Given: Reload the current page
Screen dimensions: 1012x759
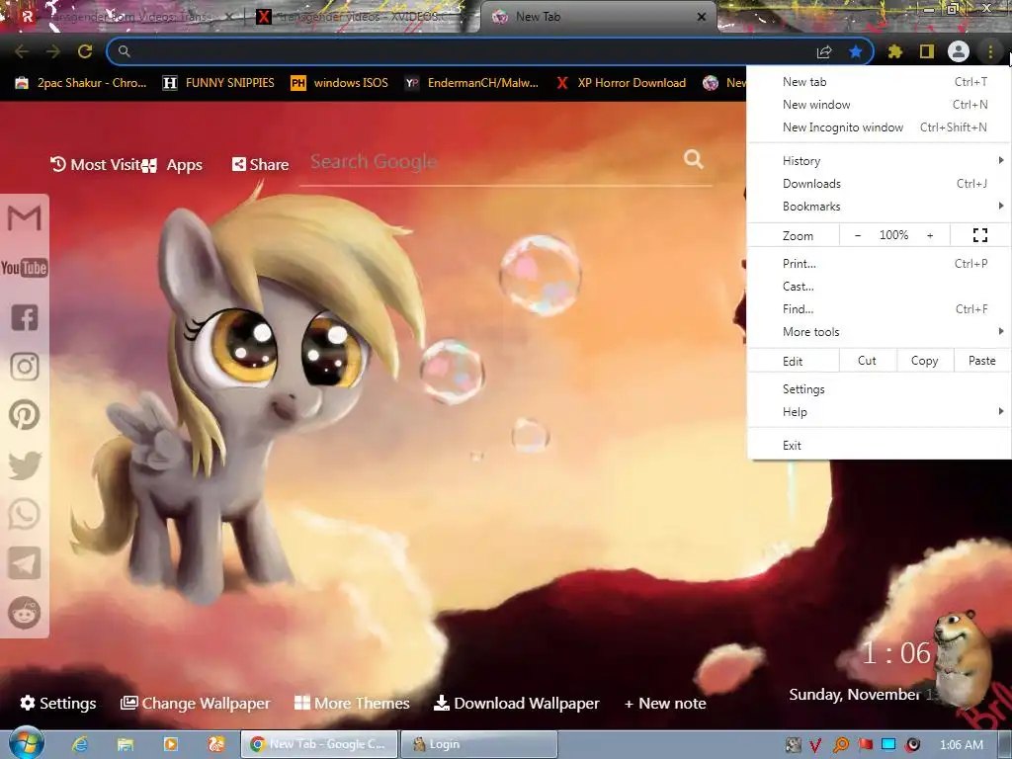Looking at the screenshot, I should coord(85,51).
